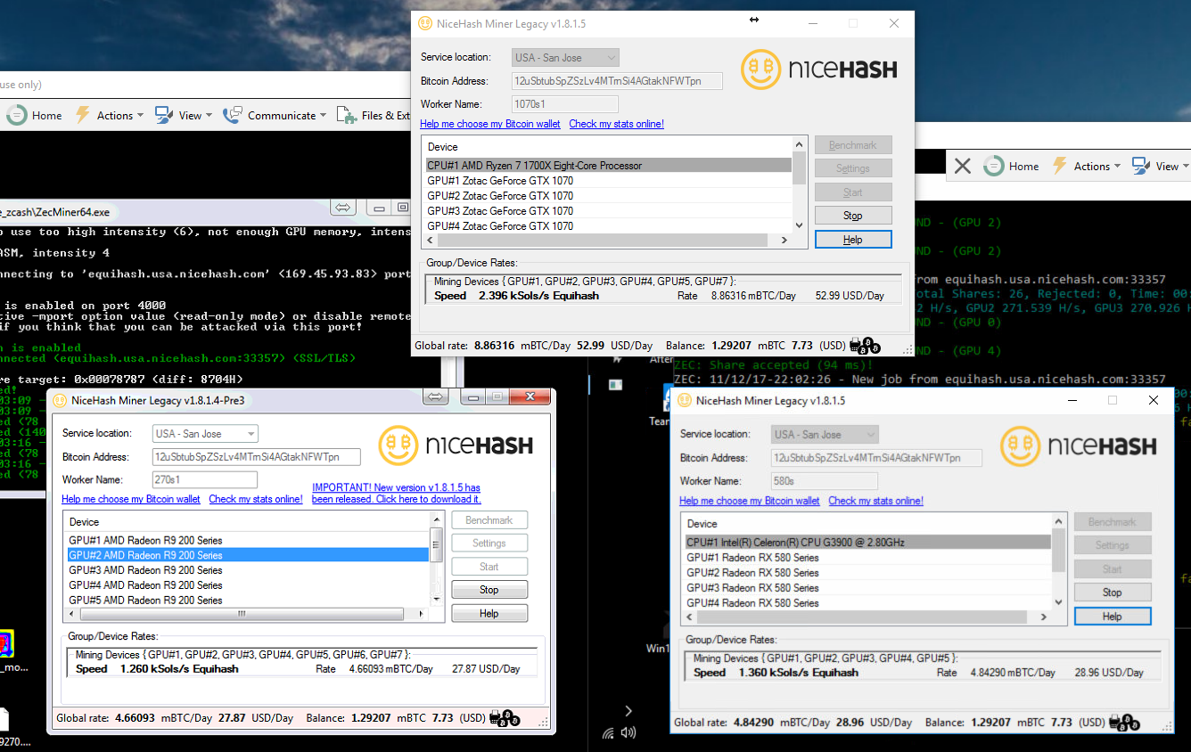The image size is (1191, 752).
Task: Click Global rate value 8.86316 in status bar
Action: (494, 346)
